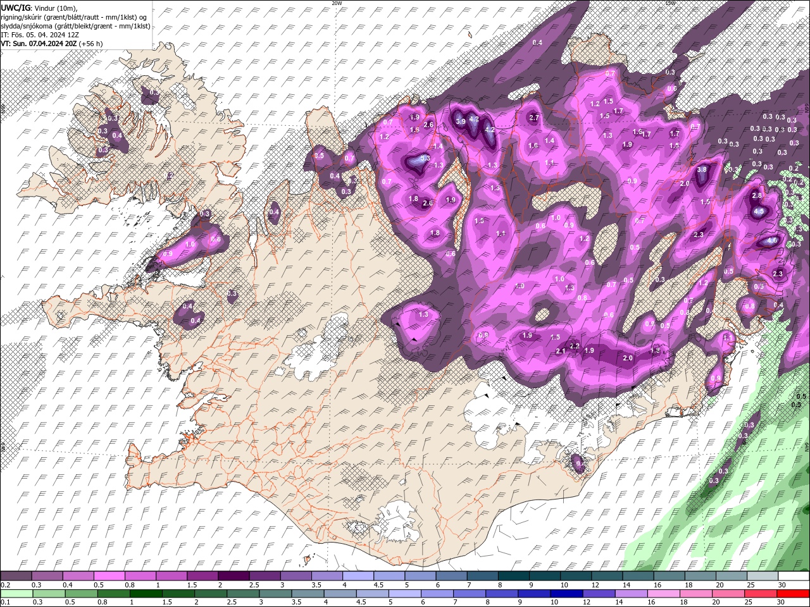Click the '(+56 h)' forecast offset text
This screenshot has height=607, width=810.
89,44
